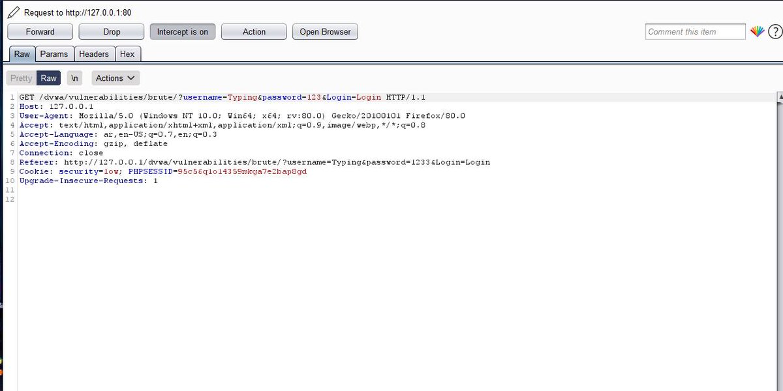
Task: Open the Action menu button
Action: 254,31
